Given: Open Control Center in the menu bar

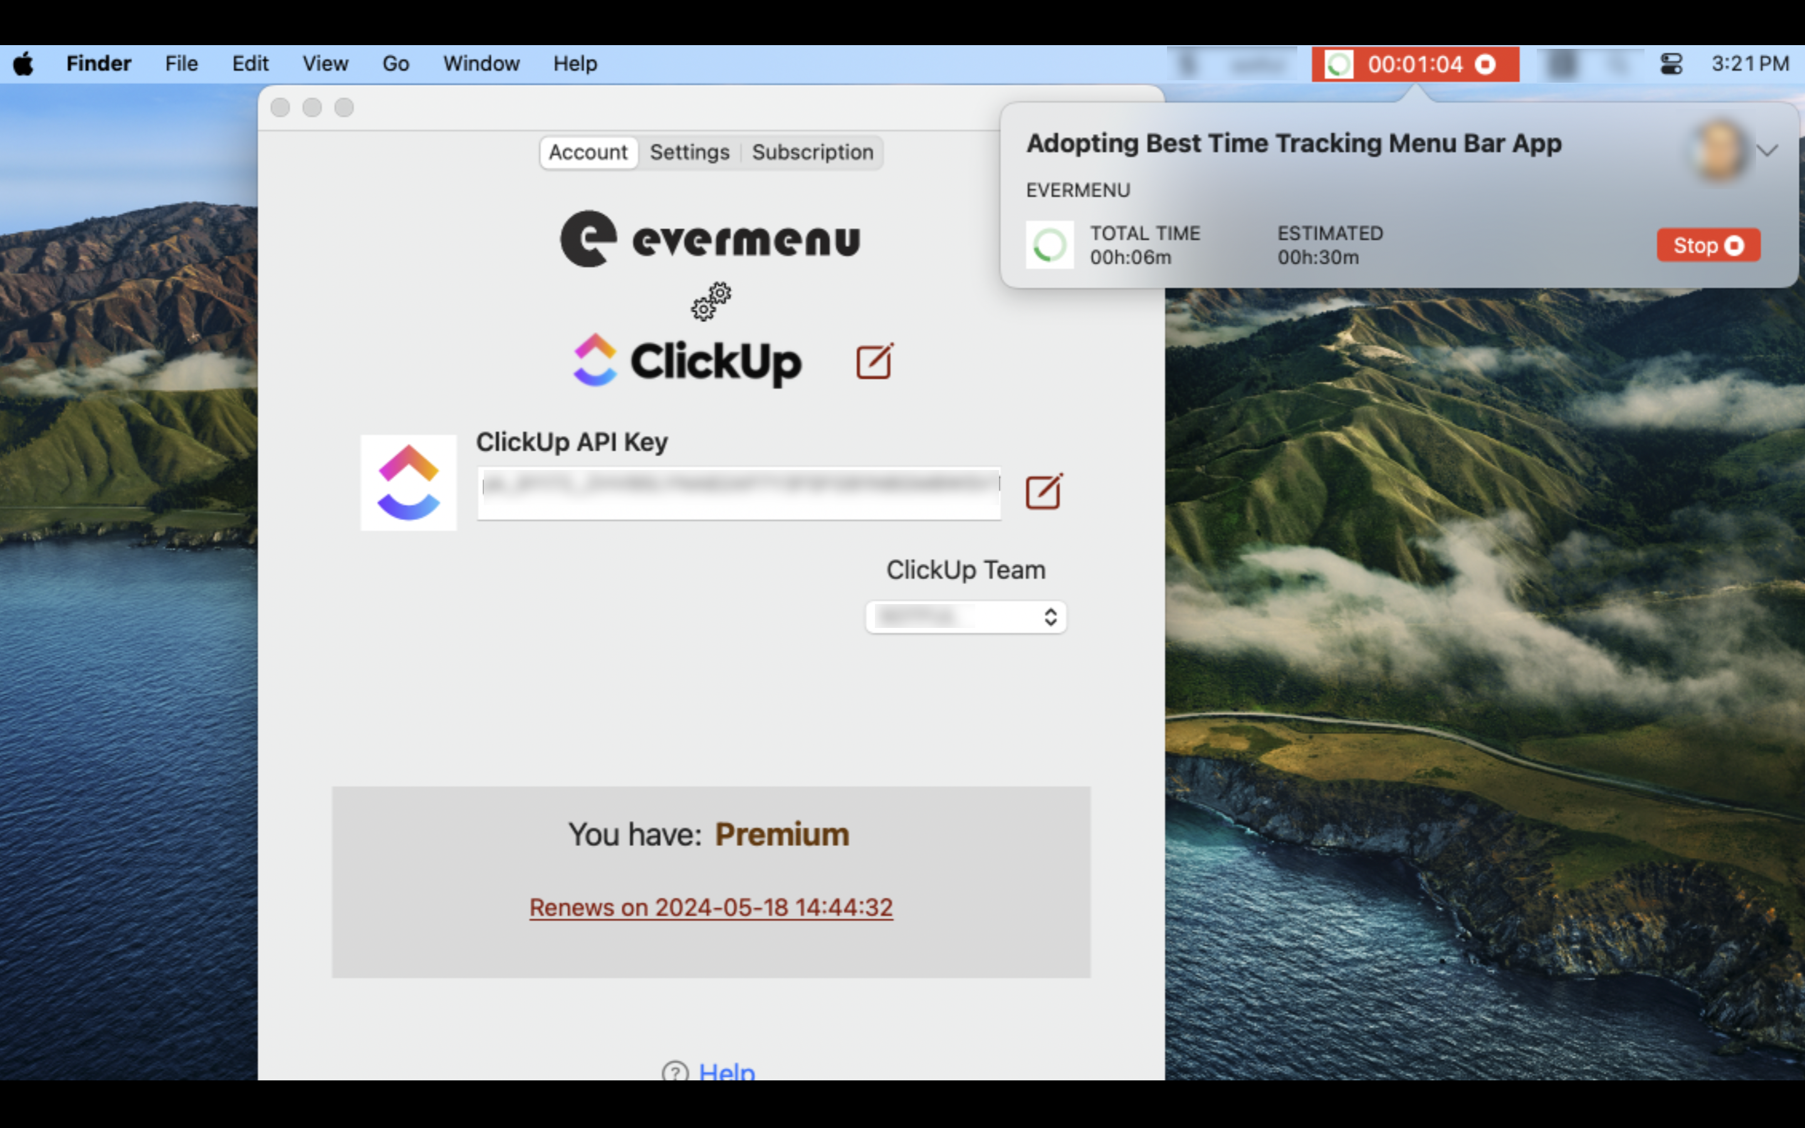Looking at the screenshot, I should tap(1671, 64).
